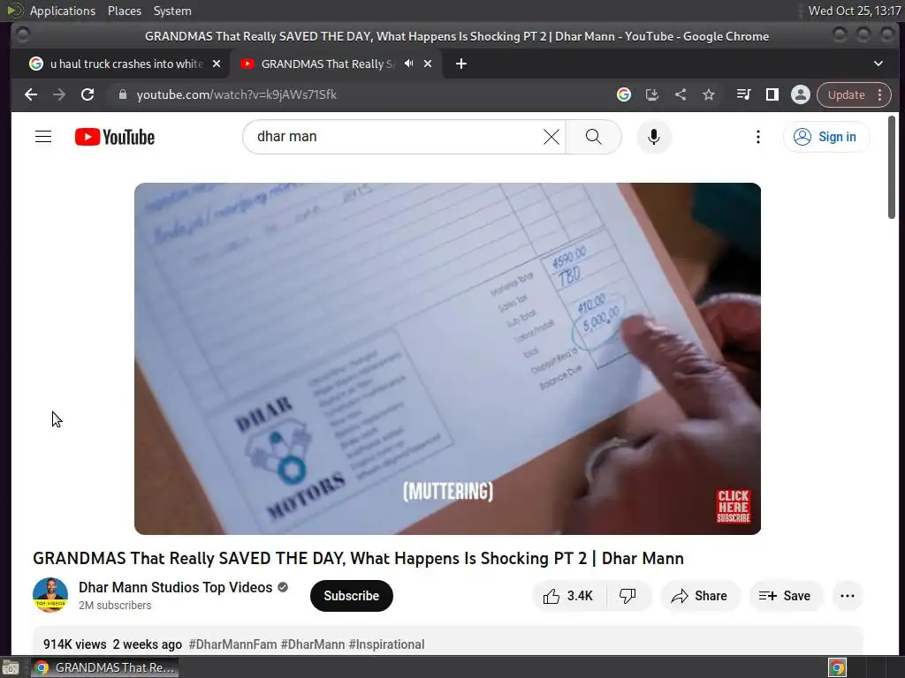Open the System menu

[x=172, y=11]
